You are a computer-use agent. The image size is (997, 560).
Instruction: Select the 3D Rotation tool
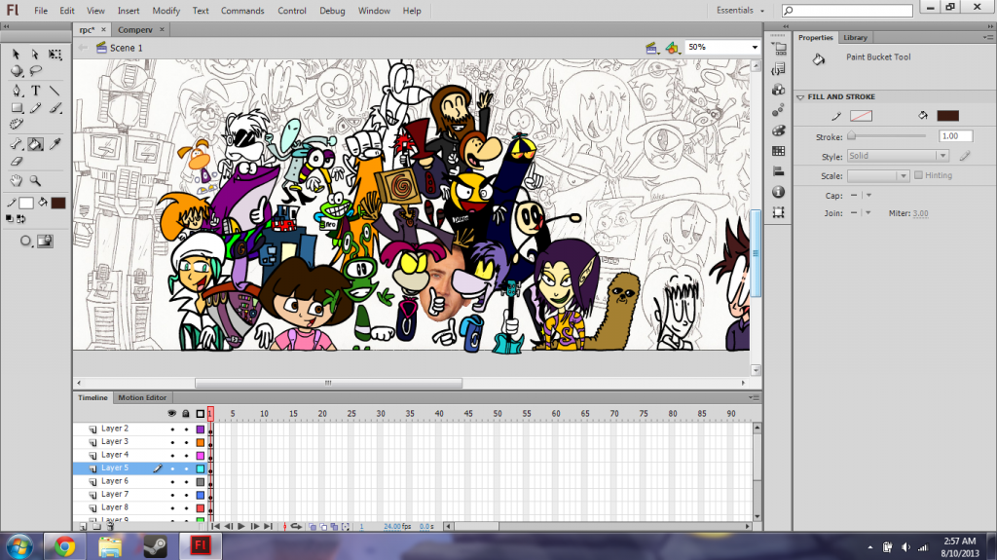pyautogui.click(x=17, y=71)
